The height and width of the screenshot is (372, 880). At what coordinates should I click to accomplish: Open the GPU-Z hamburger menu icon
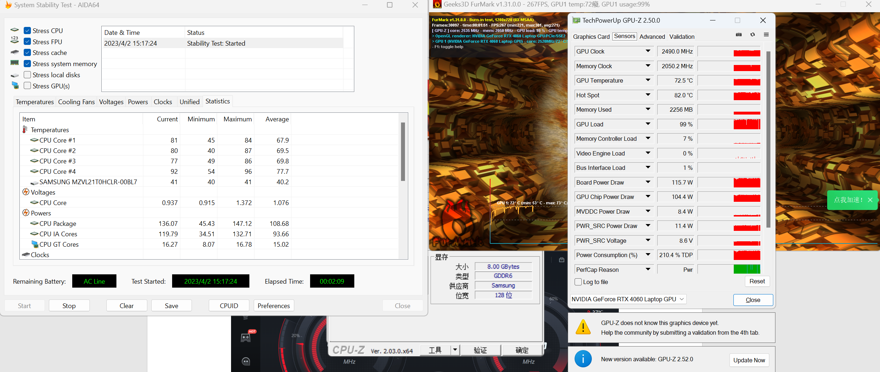766,35
